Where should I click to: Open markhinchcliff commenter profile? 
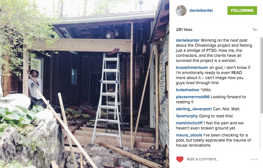189,123
